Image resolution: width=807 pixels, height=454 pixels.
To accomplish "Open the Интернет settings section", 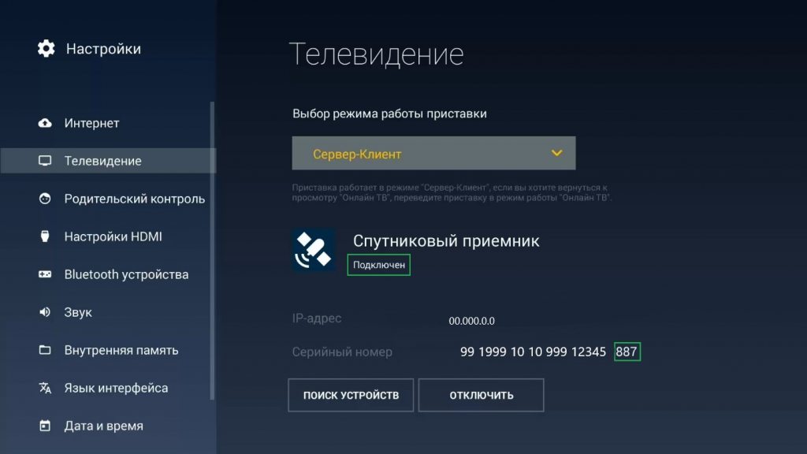I will pos(108,123).
